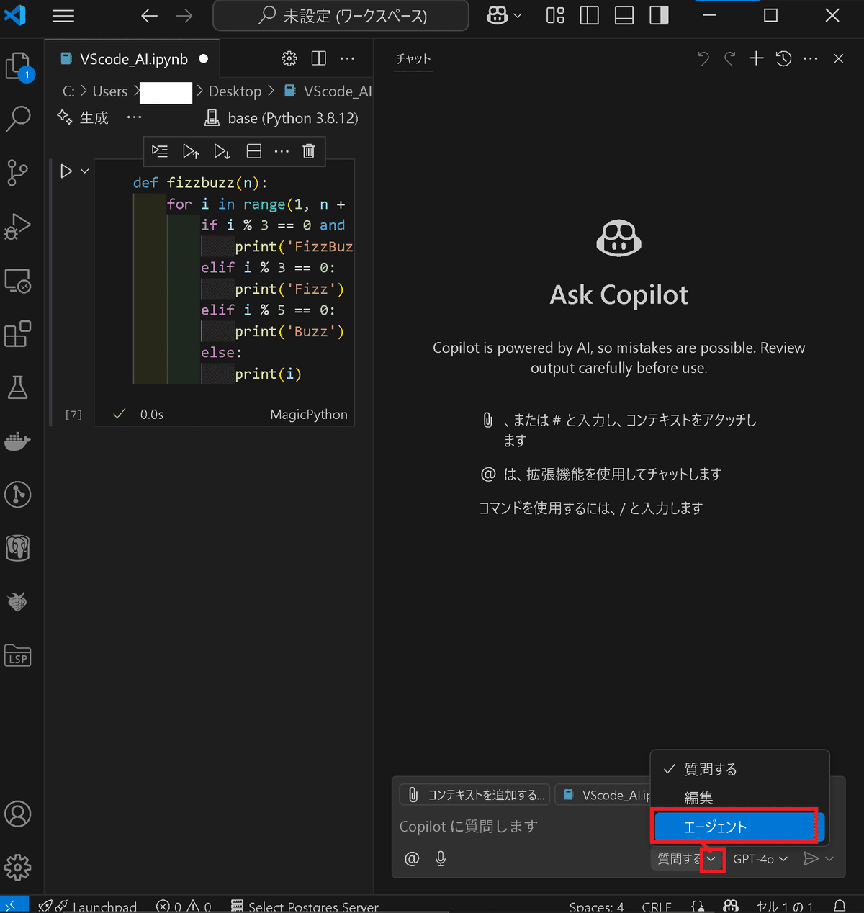Select エージェント mode in the menu
Viewport: 864px width, 913px height.
point(739,827)
